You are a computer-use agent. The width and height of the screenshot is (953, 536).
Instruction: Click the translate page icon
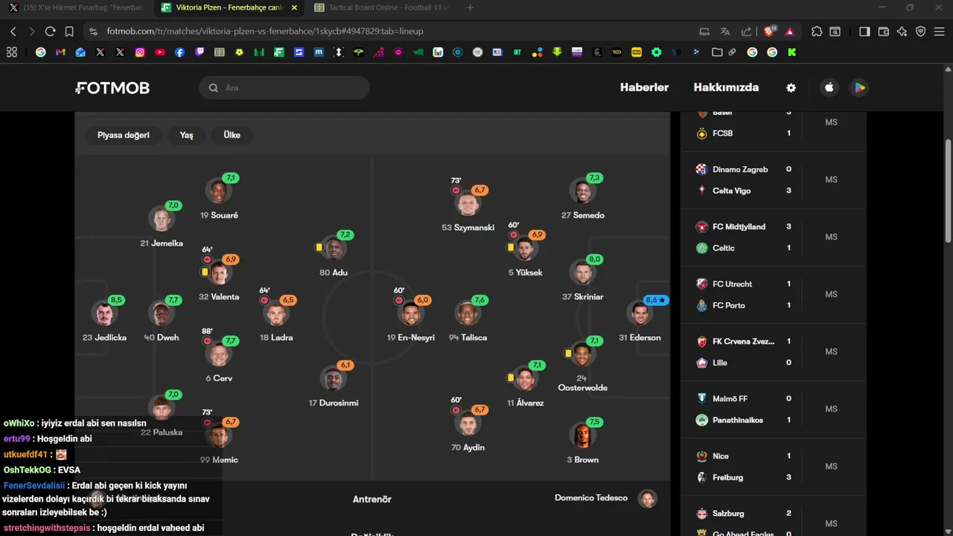(725, 31)
